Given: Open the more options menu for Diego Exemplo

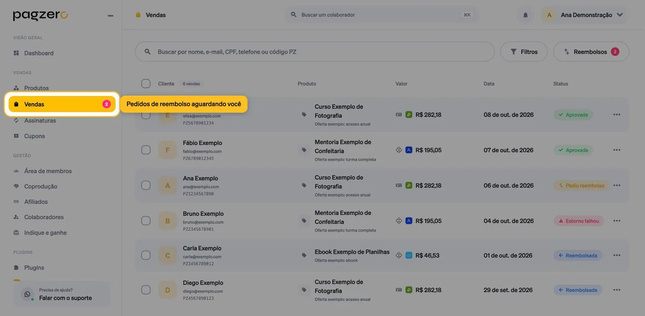Looking at the screenshot, I should 617,290.
